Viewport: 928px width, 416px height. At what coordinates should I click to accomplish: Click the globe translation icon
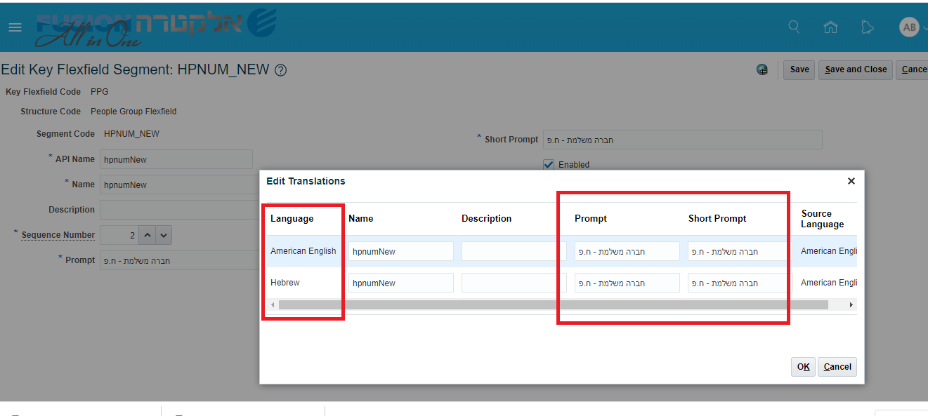pyautogui.click(x=762, y=69)
